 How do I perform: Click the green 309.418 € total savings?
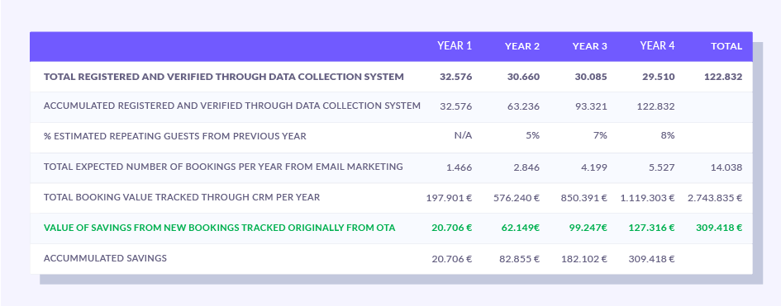pos(719,228)
